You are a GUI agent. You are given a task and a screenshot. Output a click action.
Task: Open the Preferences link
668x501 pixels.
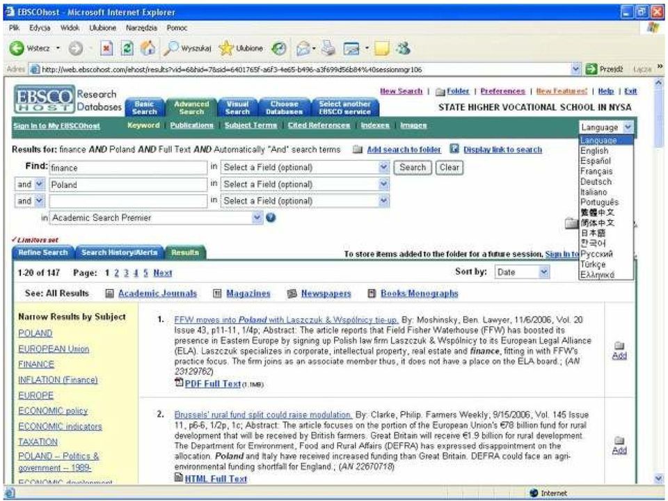(x=502, y=91)
